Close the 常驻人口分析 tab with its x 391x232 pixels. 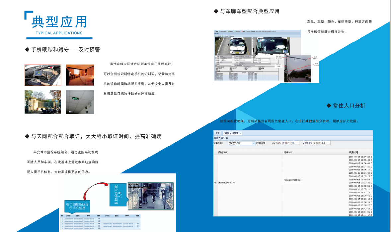240,133
